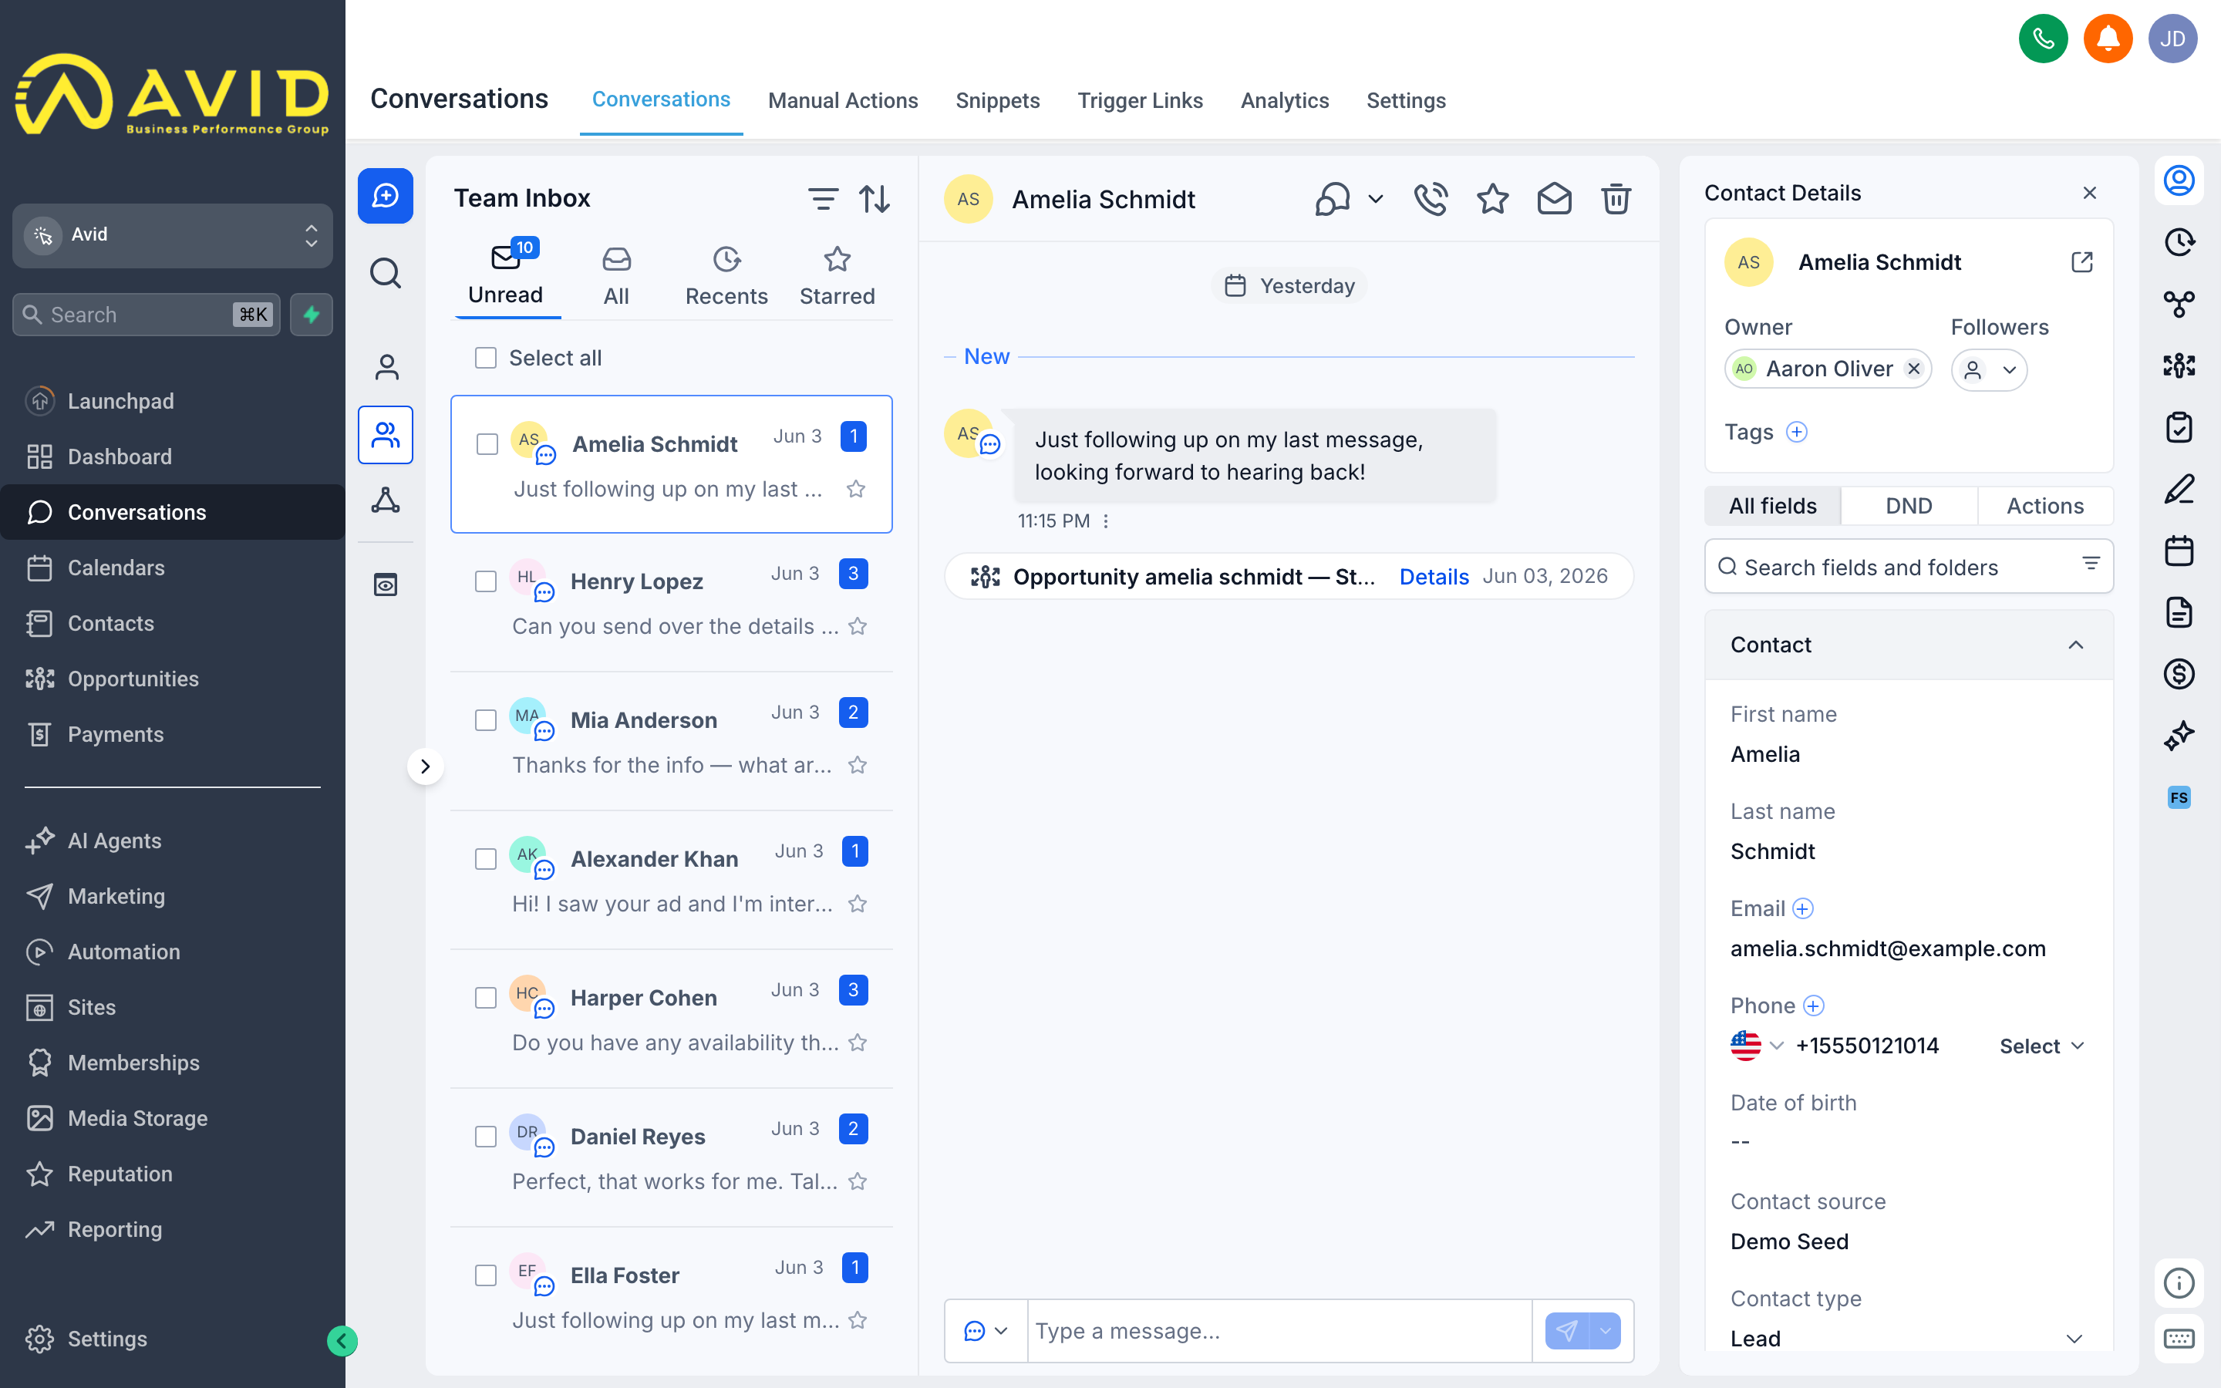Open Opportunities in left sidebar
Viewport: 2221px width, 1388px height.
pos(132,679)
